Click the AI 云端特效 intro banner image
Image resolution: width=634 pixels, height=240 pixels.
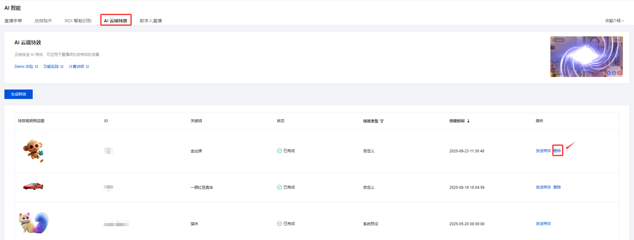click(x=587, y=57)
